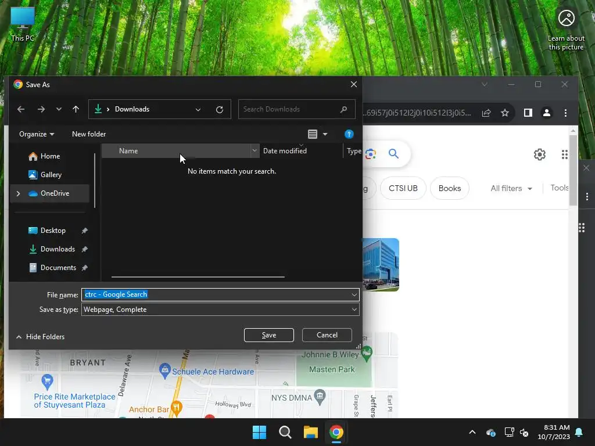Click the blue Google search magnifier
This screenshot has width=595, height=446.
click(x=393, y=153)
